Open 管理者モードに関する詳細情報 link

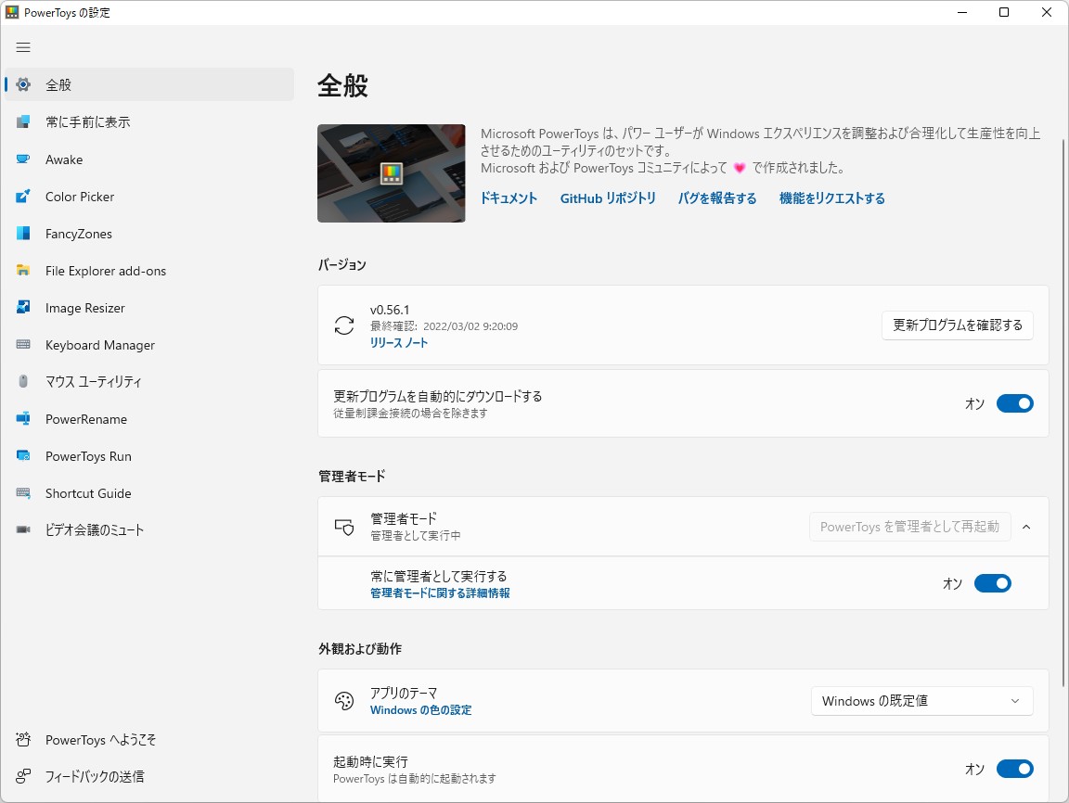click(x=440, y=593)
